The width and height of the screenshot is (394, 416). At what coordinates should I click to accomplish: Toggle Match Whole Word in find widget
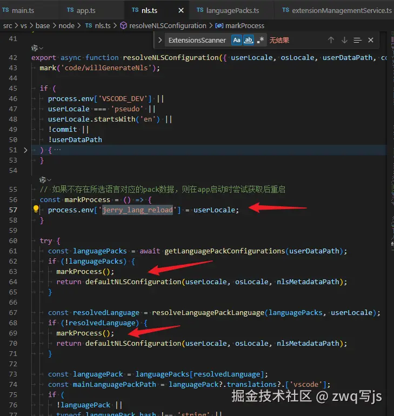(x=248, y=40)
